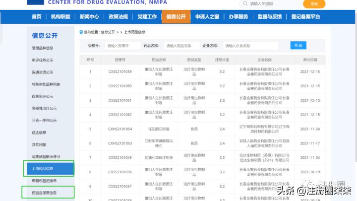
Task: Click the 注册分类 column header
Action: pyautogui.click(x=222, y=60)
